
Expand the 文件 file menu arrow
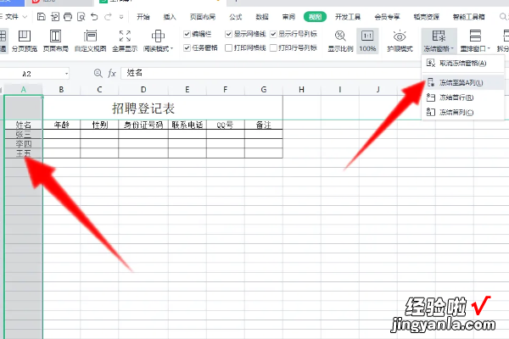(25, 17)
